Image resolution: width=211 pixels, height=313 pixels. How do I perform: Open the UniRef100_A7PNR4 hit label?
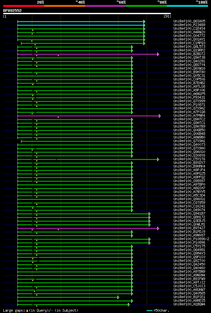(x=189, y=115)
